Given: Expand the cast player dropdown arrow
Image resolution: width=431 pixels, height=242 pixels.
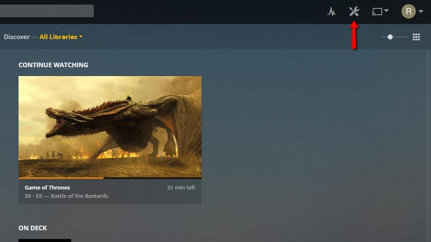Looking at the screenshot, I should click(x=386, y=11).
